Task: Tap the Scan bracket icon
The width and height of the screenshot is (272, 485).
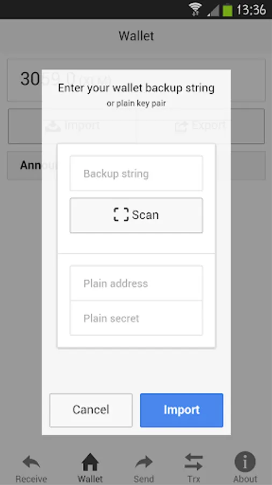Action: coord(121,214)
